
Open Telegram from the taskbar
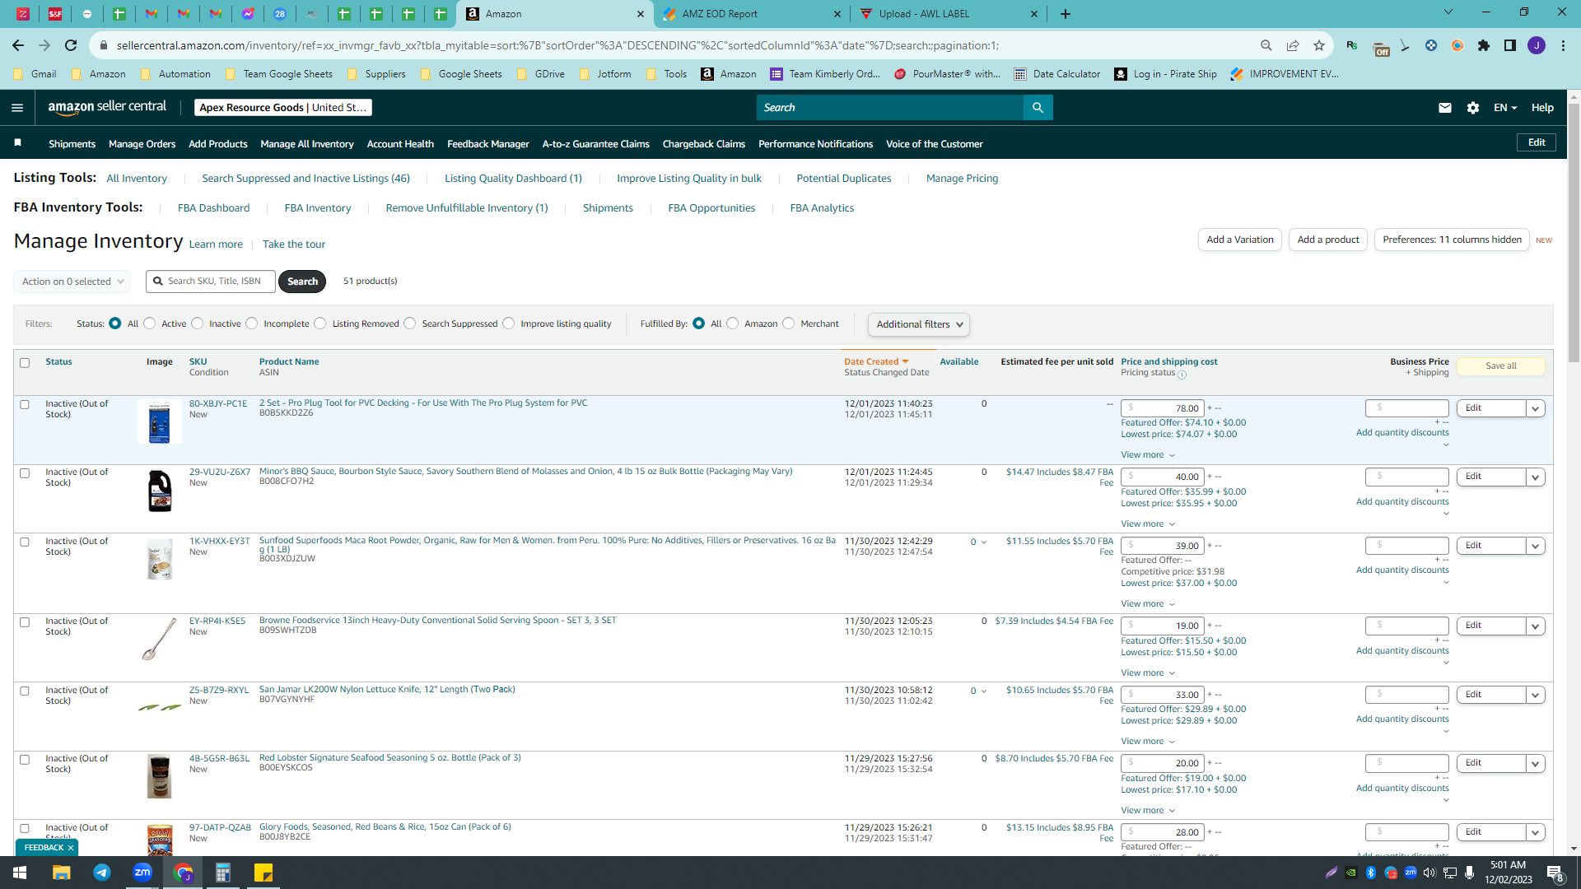[x=102, y=873]
